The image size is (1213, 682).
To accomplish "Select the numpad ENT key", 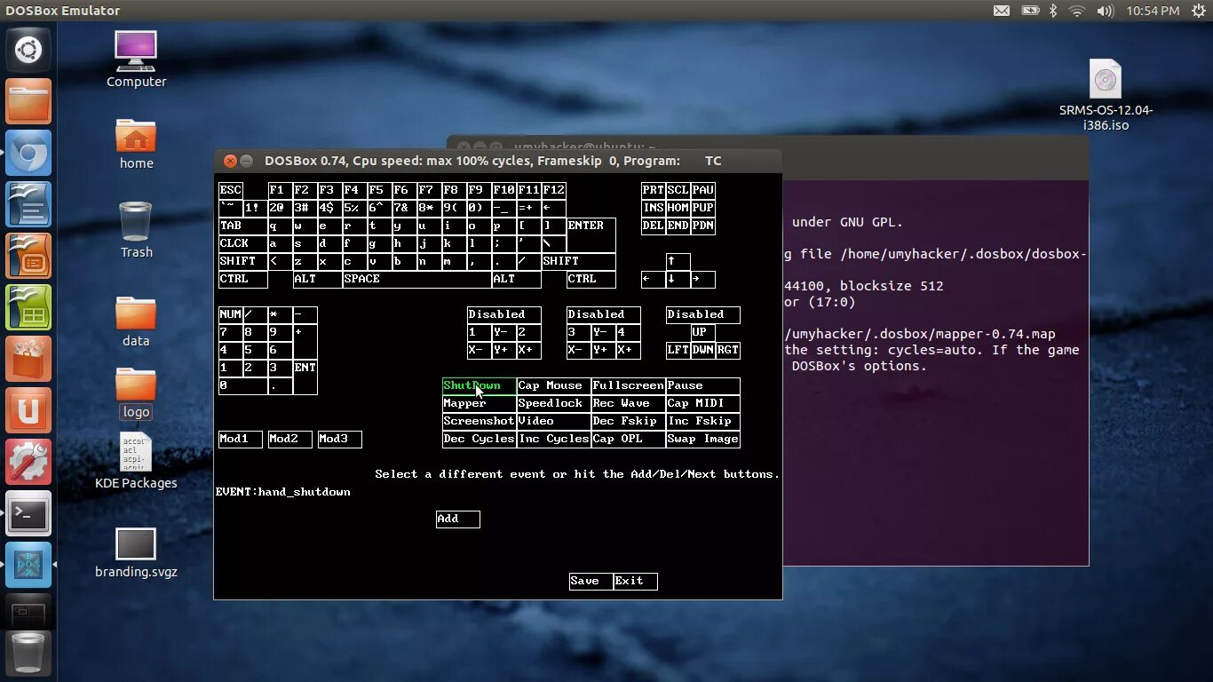I will click(305, 377).
